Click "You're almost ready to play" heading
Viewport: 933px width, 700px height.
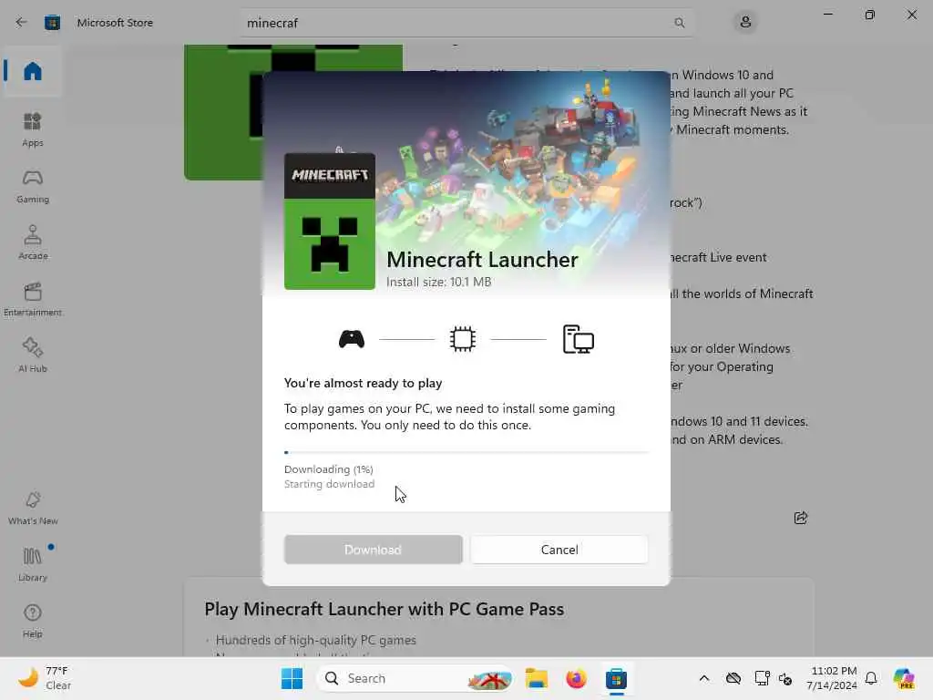(363, 383)
